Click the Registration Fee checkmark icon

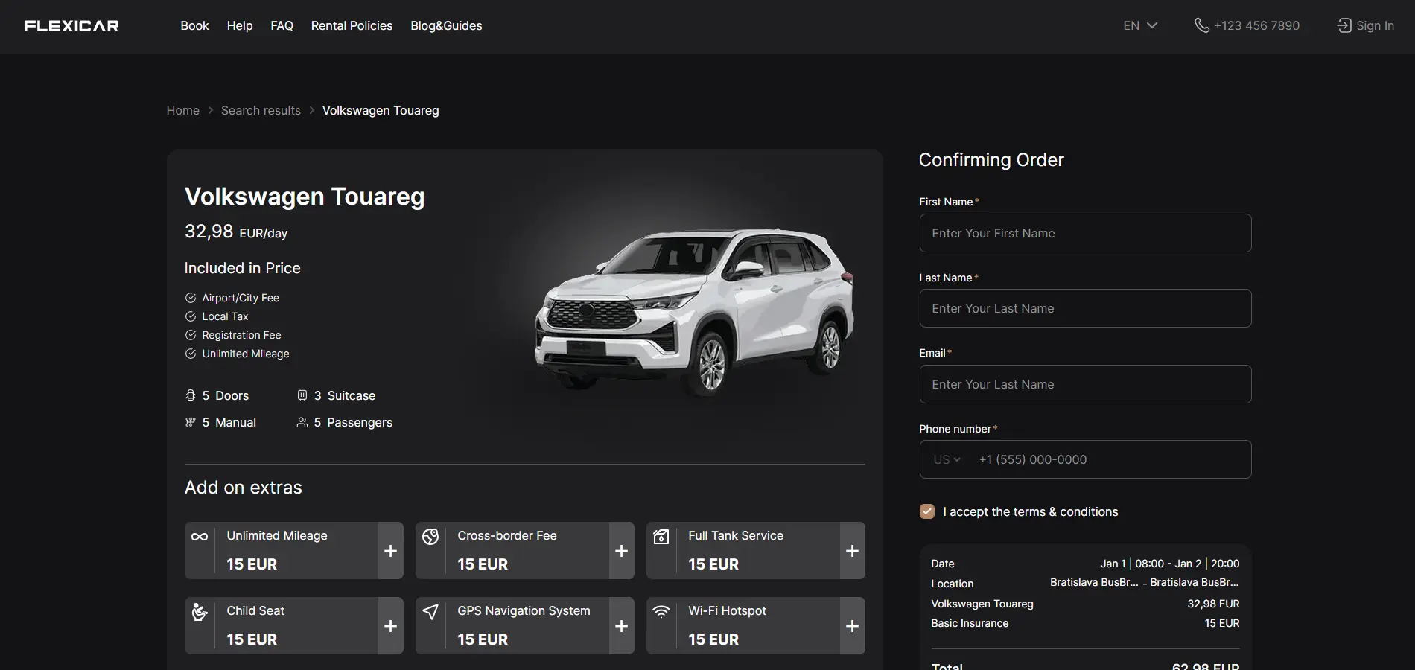point(191,335)
